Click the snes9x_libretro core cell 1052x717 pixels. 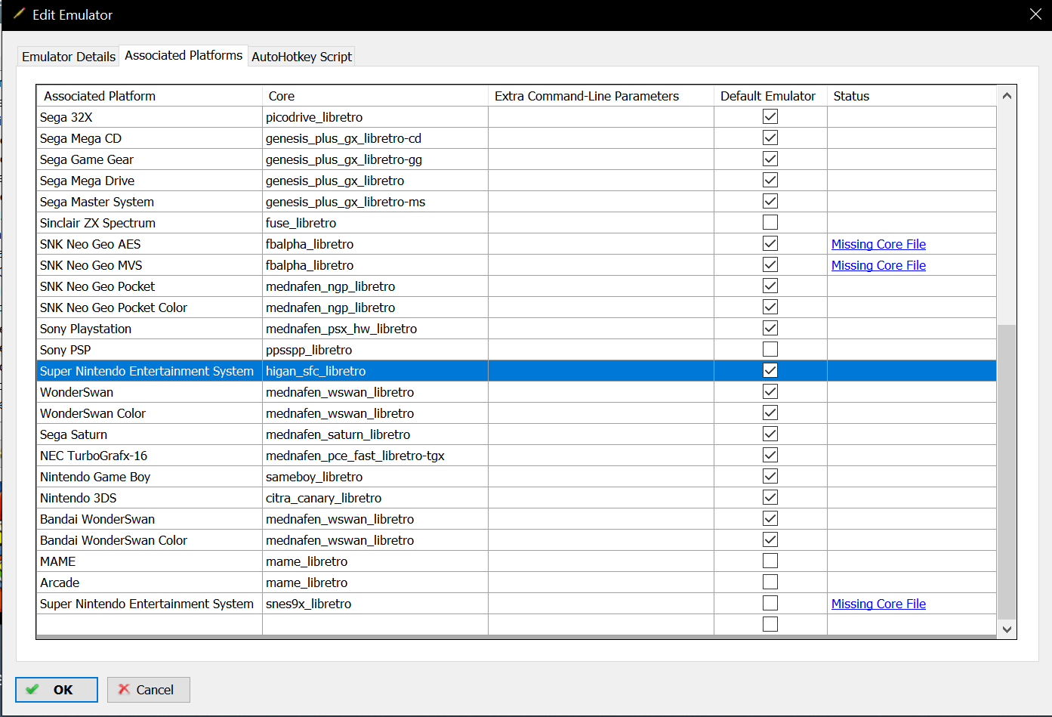point(375,604)
